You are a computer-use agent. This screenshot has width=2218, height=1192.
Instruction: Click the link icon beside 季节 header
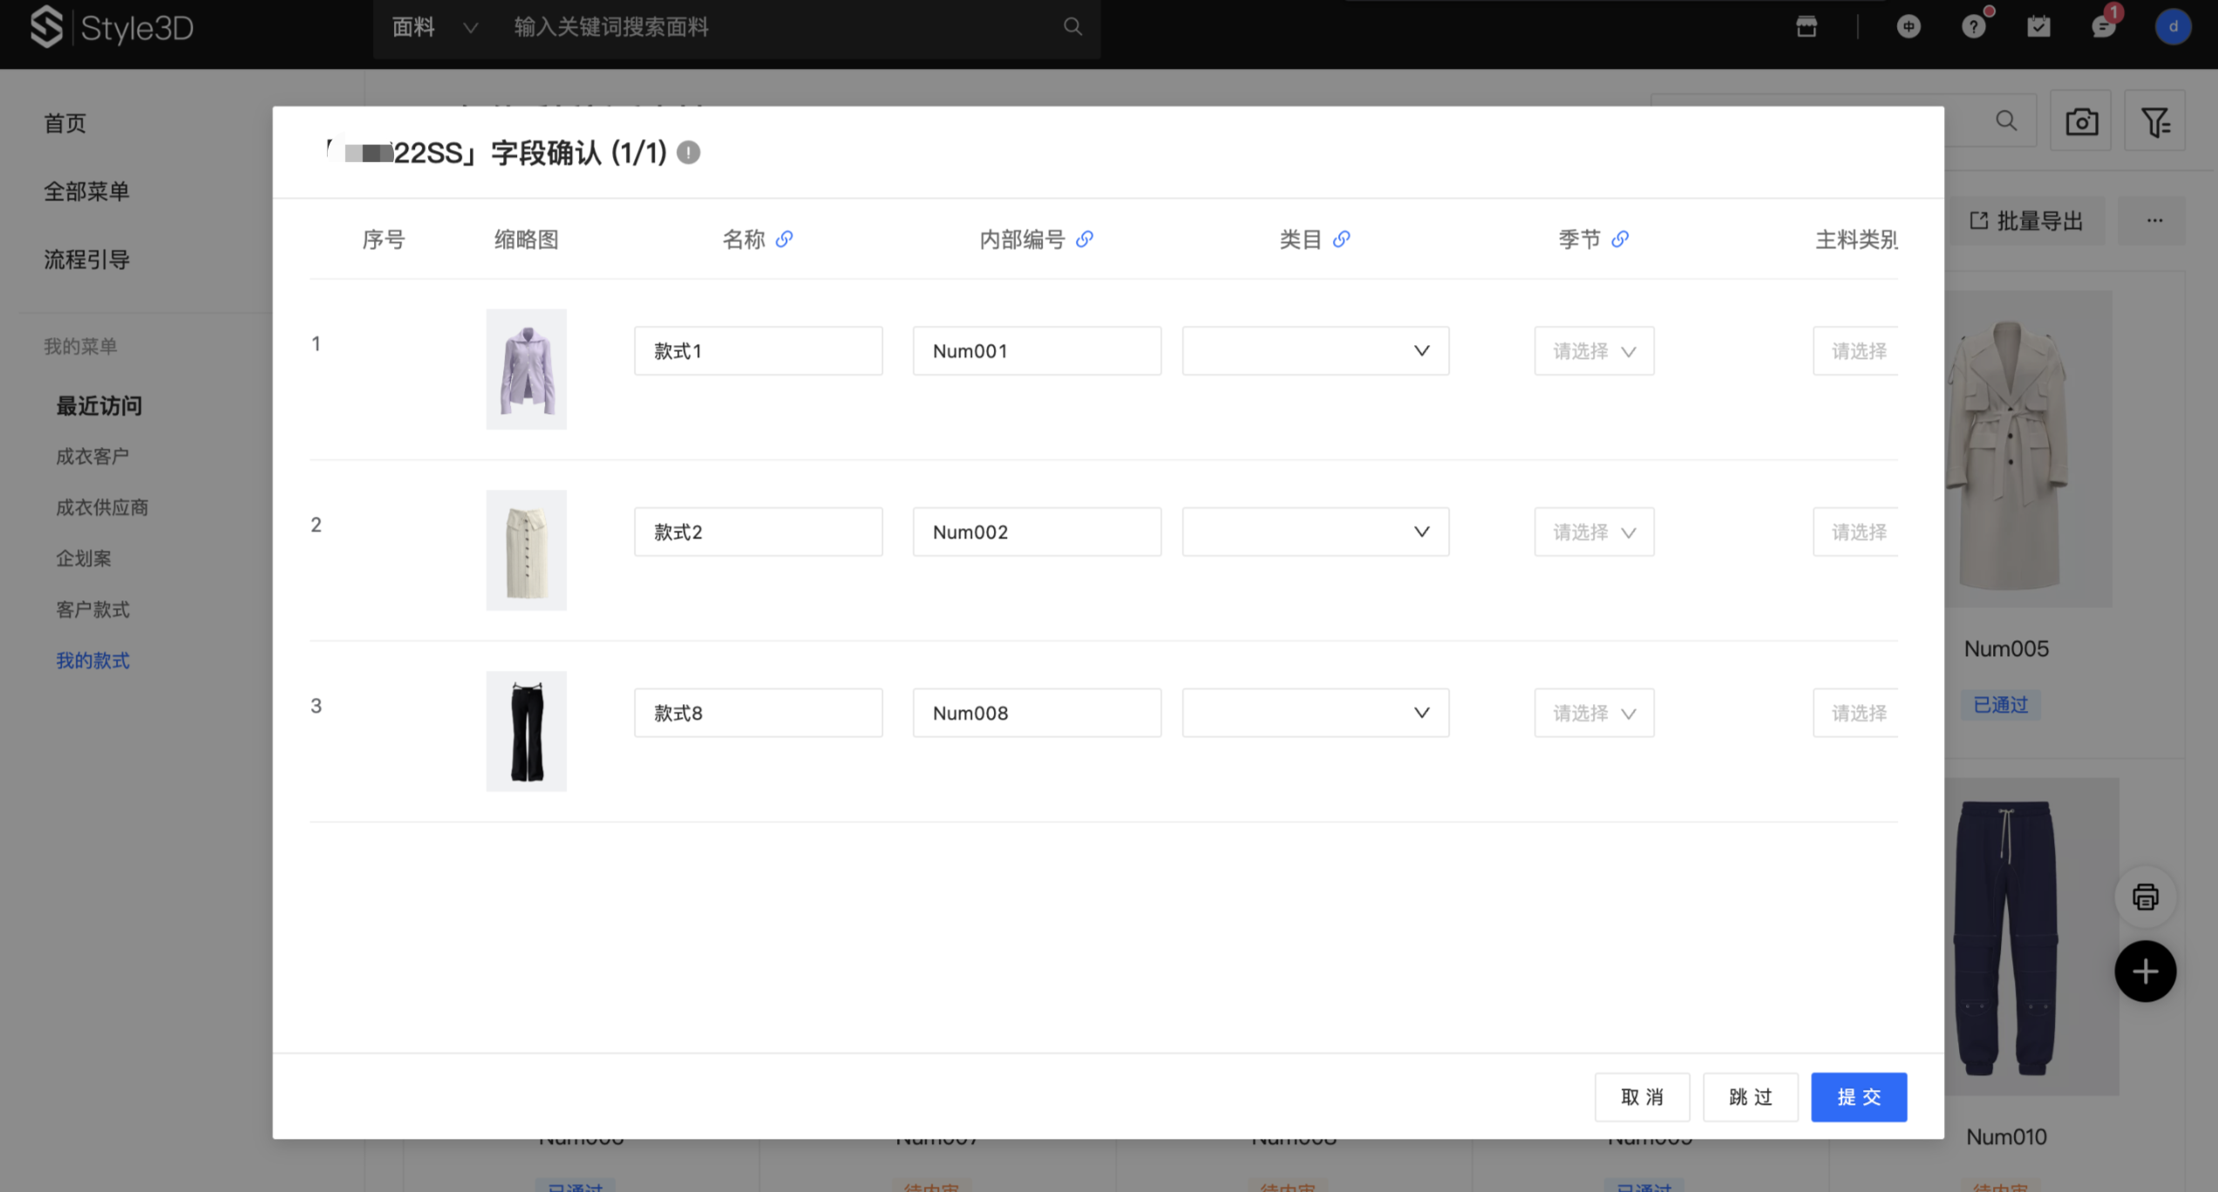[x=1619, y=239]
